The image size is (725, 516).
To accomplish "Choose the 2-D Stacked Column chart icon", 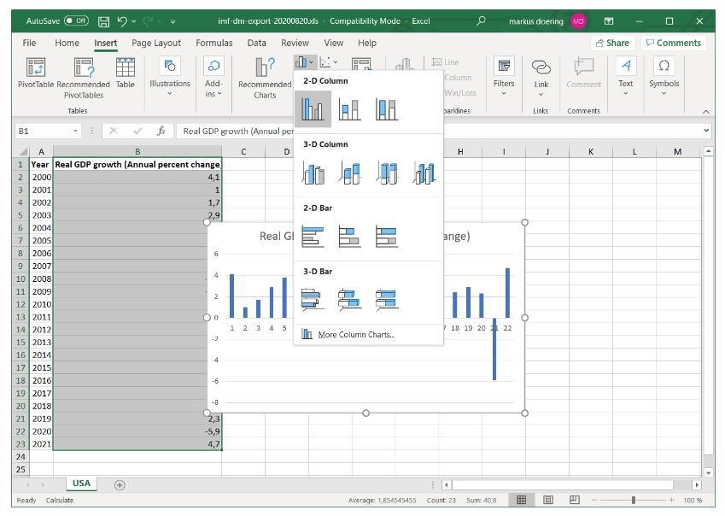I will 349,108.
